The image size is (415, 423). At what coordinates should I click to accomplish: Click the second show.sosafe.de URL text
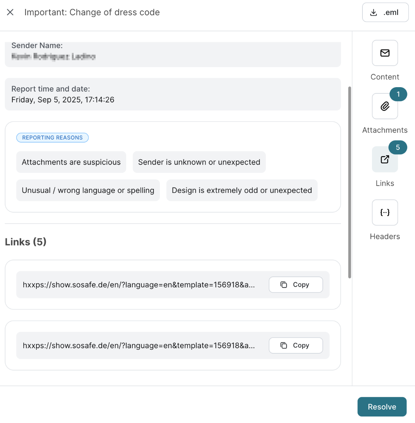pos(139,346)
